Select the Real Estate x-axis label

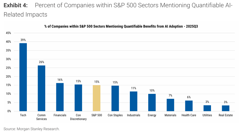point(226,115)
